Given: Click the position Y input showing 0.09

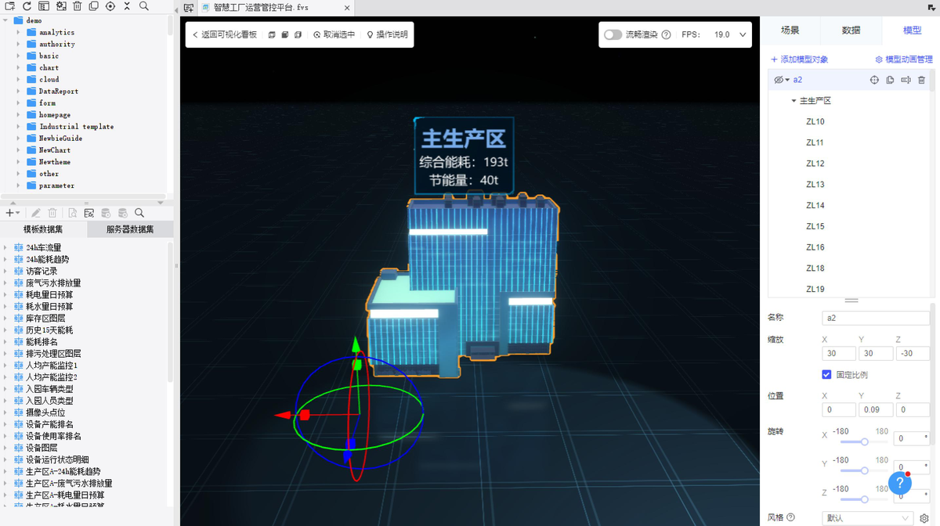Looking at the screenshot, I should [x=875, y=409].
